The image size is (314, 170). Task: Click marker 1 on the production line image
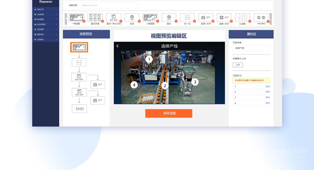[149, 60]
